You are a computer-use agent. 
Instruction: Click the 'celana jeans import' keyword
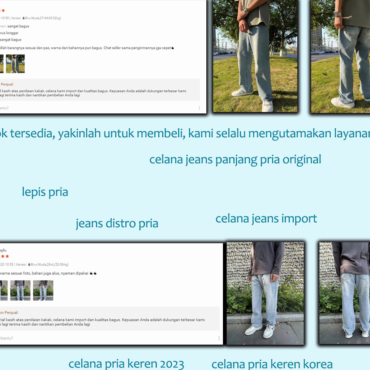pos(266,219)
